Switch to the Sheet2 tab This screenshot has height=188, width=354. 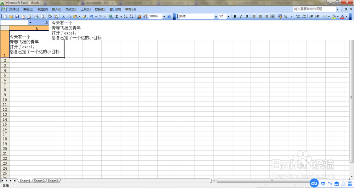(x=39, y=181)
